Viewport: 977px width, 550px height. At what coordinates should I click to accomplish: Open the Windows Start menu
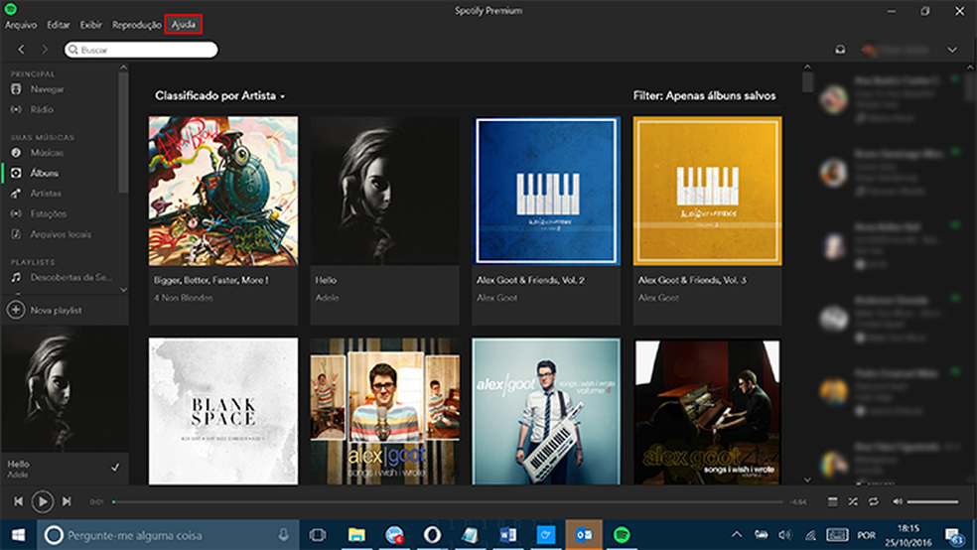pos(18,535)
